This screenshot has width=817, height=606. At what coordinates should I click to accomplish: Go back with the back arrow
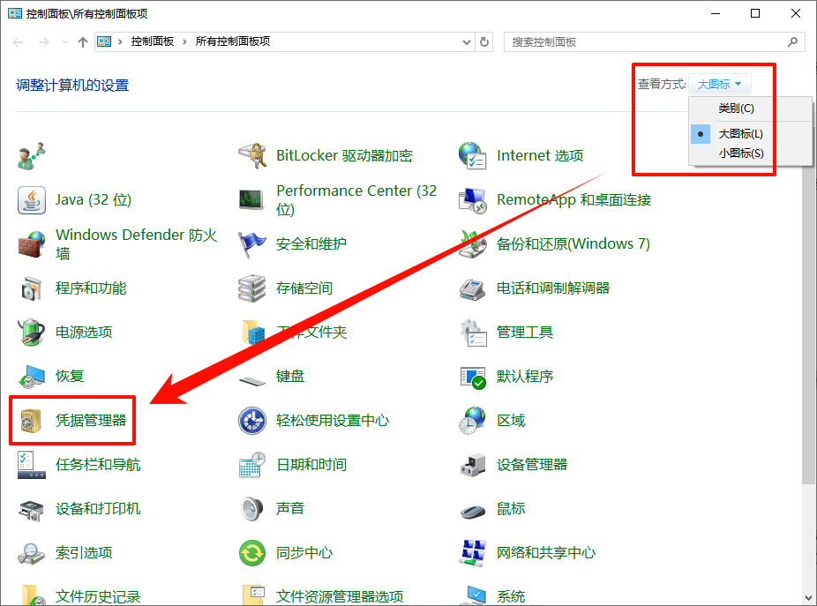19,42
